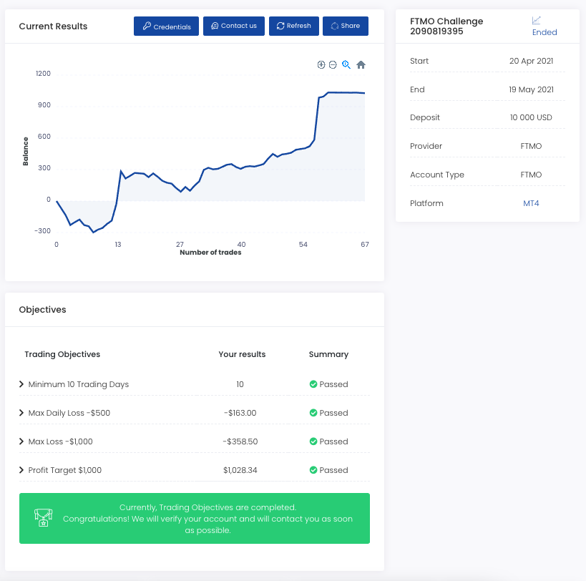Open the Credentials button
Screen dimensions: 586x581
click(x=166, y=26)
